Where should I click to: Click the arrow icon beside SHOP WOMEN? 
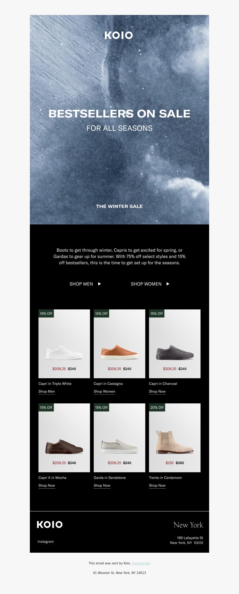[168, 284]
